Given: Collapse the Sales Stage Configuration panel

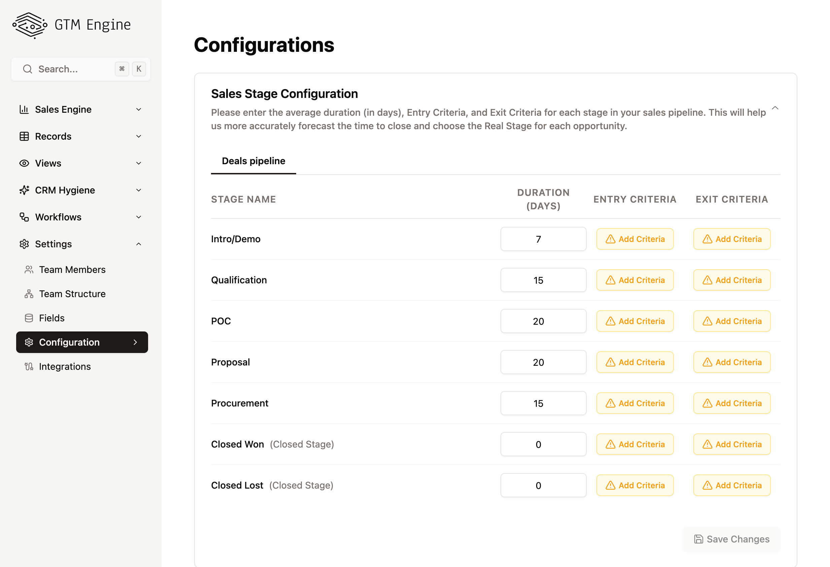Looking at the screenshot, I should pyautogui.click(x=775, y=108).
